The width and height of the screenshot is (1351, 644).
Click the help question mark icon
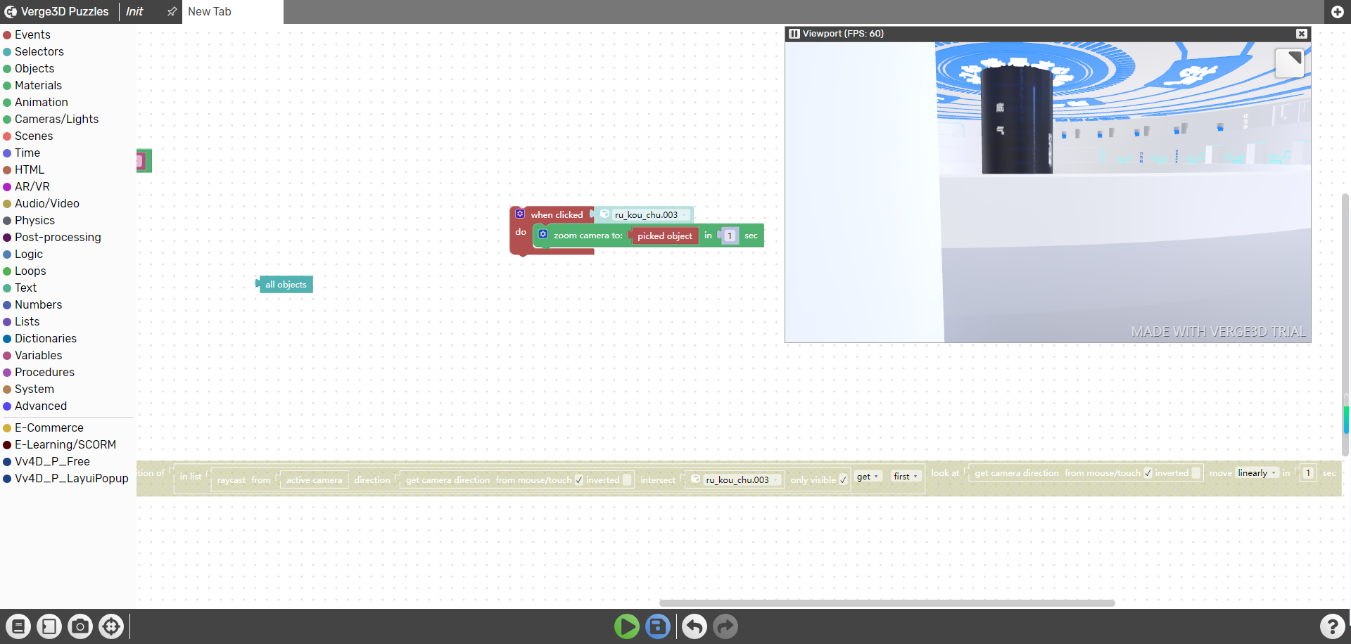click(1332, 626)
